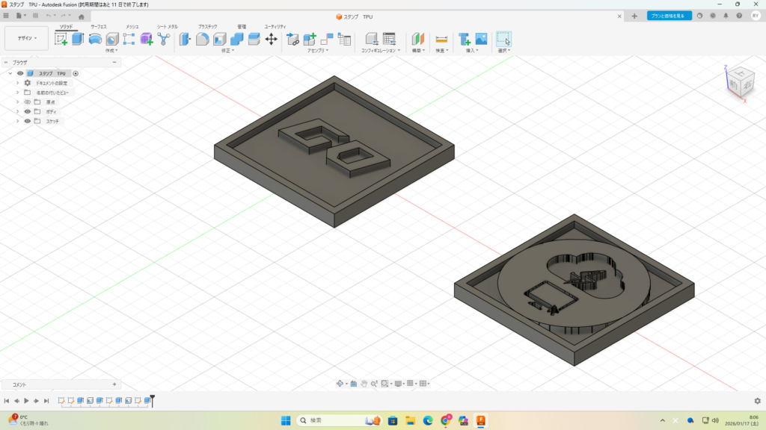Image resolution: width=766 pixels, height=430 pixels.
Task: Open the シート メタル tab
Action: click(168, 26)
